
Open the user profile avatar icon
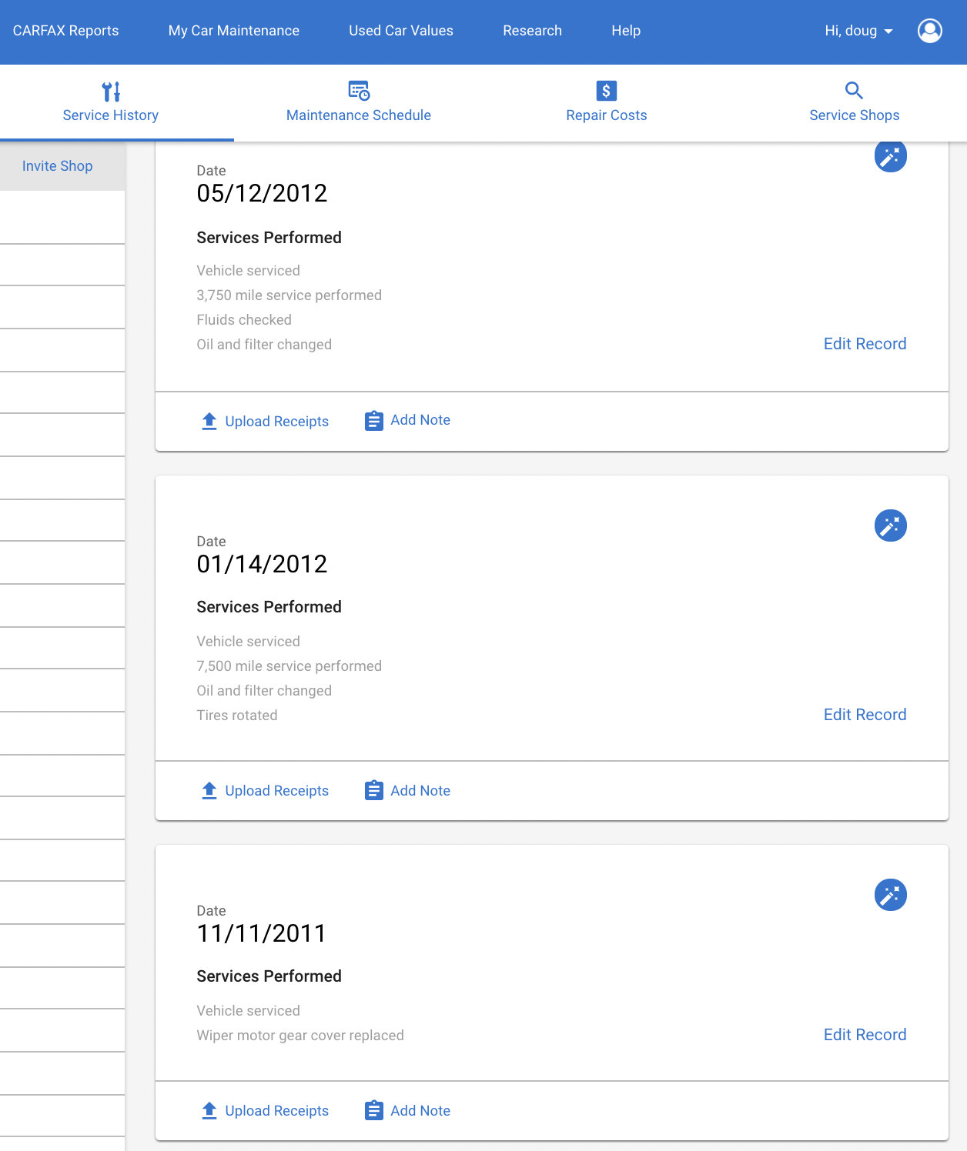(x=930, y=31)
